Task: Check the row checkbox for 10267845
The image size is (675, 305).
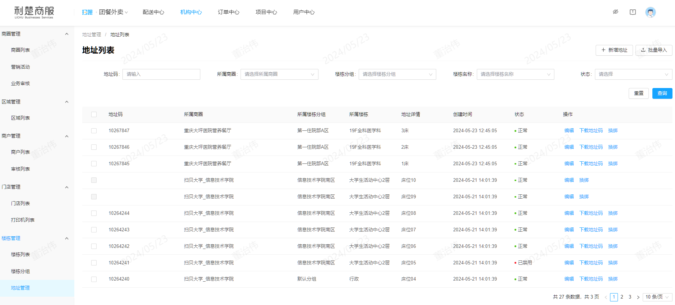Action: (x=94, y=164)
